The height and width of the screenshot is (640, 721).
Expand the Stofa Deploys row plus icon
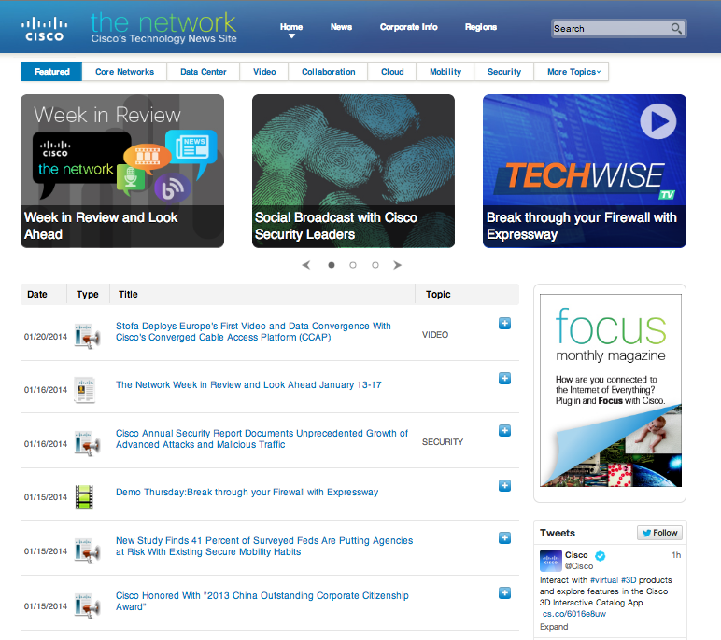click(x=504, y=324)
